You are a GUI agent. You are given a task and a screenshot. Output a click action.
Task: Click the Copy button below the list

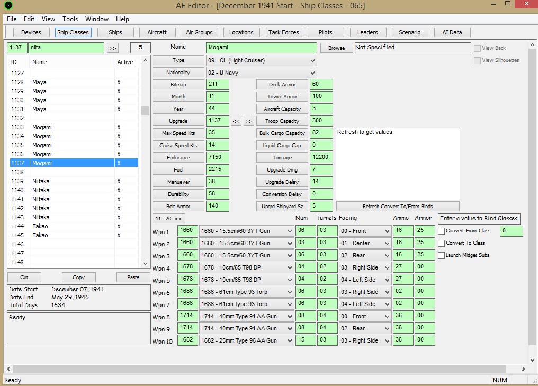point(78,277)
